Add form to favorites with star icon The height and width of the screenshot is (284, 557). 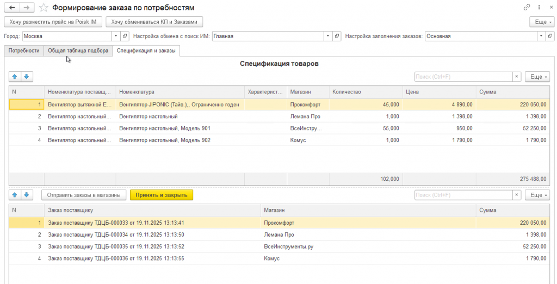click(x=44, y=8)
